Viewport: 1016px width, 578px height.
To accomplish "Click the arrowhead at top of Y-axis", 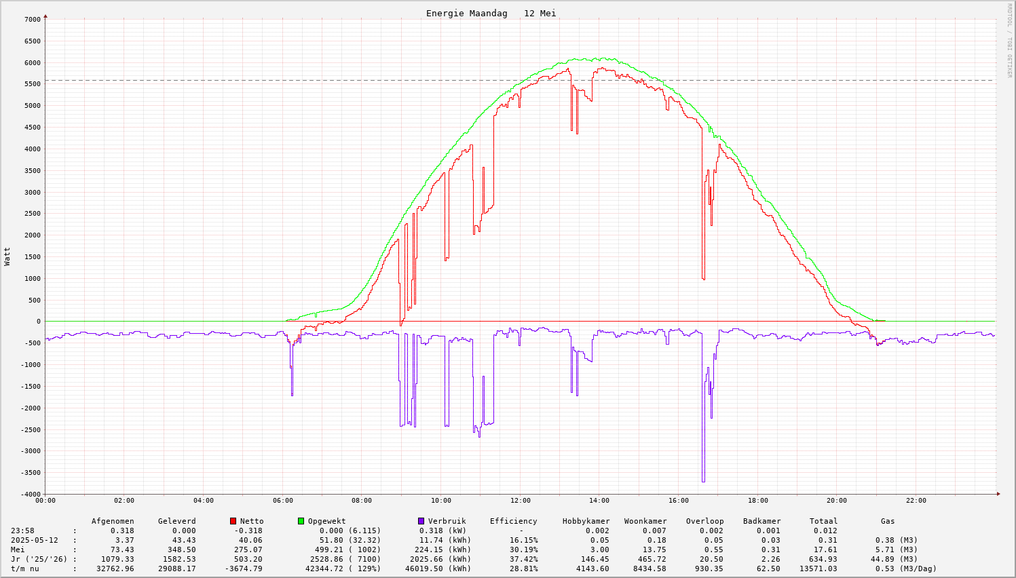I will (x=45, y=16).
